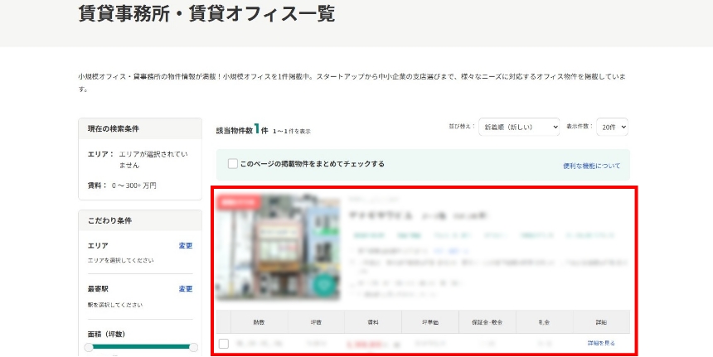Expand the 表示件数 20件 dropdown
Screen dimensions: 713x357
click(x=612, y=127)
